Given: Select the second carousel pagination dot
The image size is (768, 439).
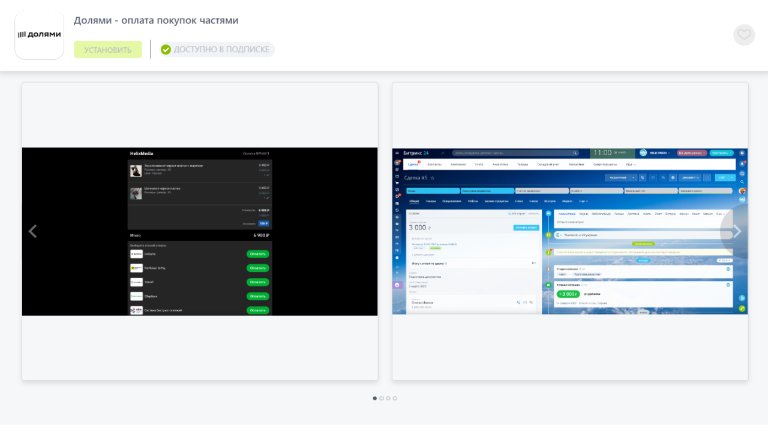Looking at the screenshot, I should coord(382,398).
